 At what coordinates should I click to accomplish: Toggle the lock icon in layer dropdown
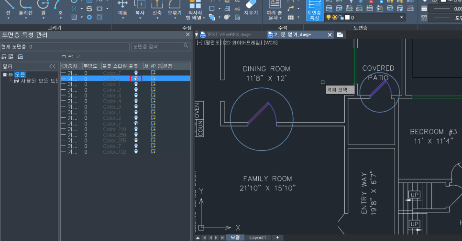coord(341,18)
